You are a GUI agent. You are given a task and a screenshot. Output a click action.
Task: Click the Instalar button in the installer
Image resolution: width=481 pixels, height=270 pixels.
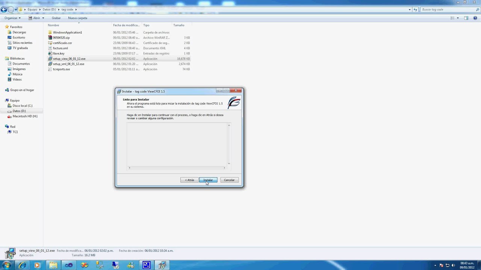click(x=208, y=180)
